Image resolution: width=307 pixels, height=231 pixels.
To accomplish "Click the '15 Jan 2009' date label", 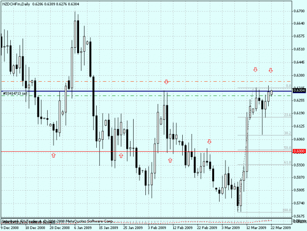I will (x=108, y=228).
